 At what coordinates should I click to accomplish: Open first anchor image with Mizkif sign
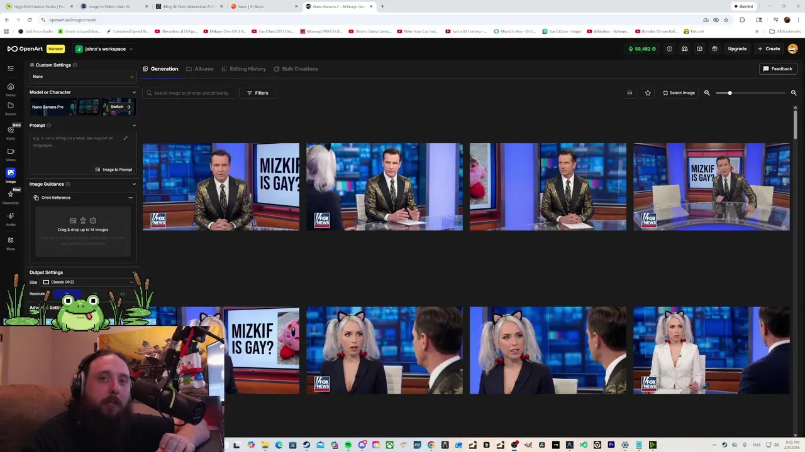click(221, 186)
